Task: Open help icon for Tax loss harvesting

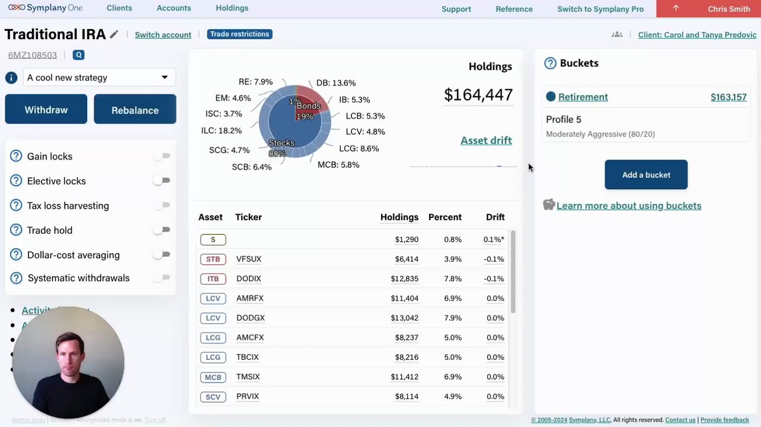Action: tap(17, 206)
